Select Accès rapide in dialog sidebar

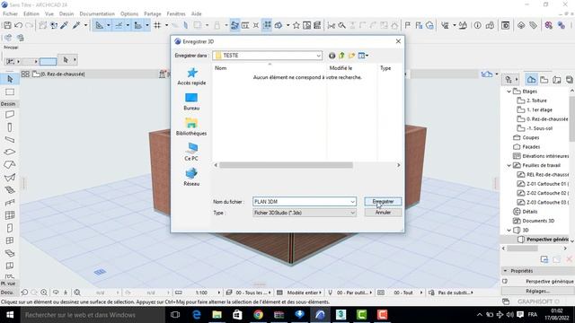click(x=191, y=76)
